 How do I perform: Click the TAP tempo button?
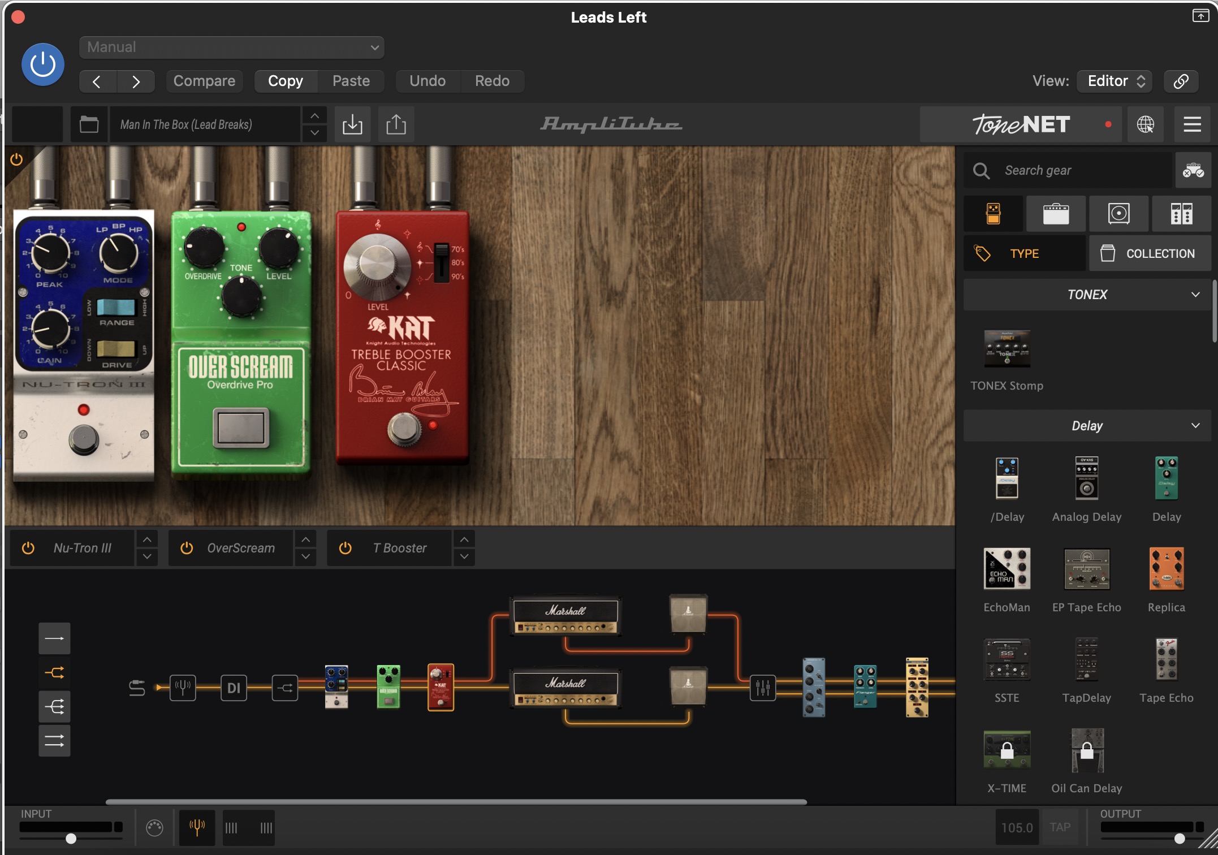pyautogui.click(x=1060, y=827)
